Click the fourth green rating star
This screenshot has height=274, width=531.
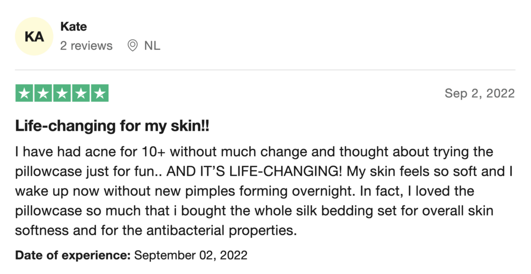coord(80,93)
